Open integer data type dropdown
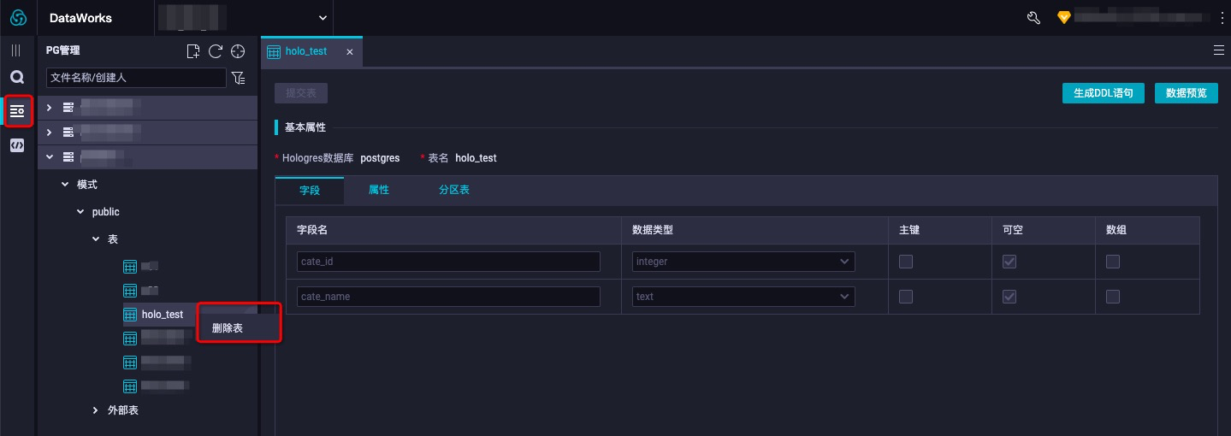The image size is (1231, 436). [743, 262]
